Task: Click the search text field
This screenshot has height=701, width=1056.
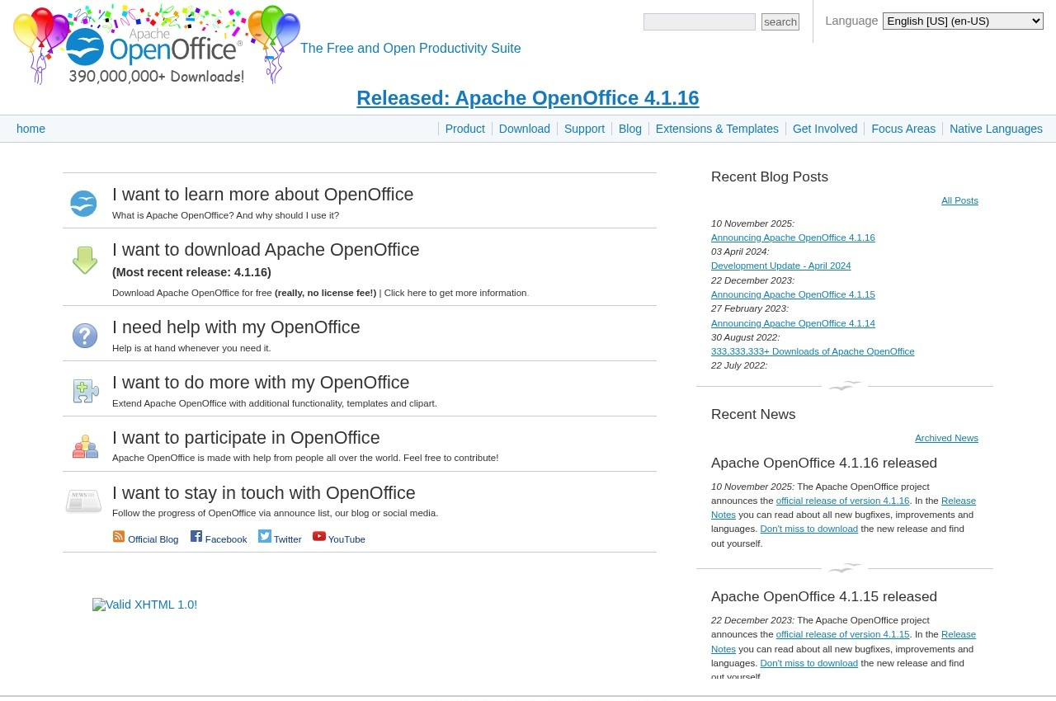Action: (x=700, y=22)
